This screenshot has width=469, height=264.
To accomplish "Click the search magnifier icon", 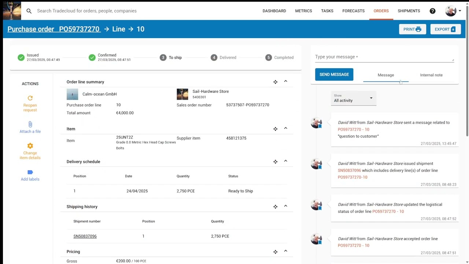I will 29,11.
